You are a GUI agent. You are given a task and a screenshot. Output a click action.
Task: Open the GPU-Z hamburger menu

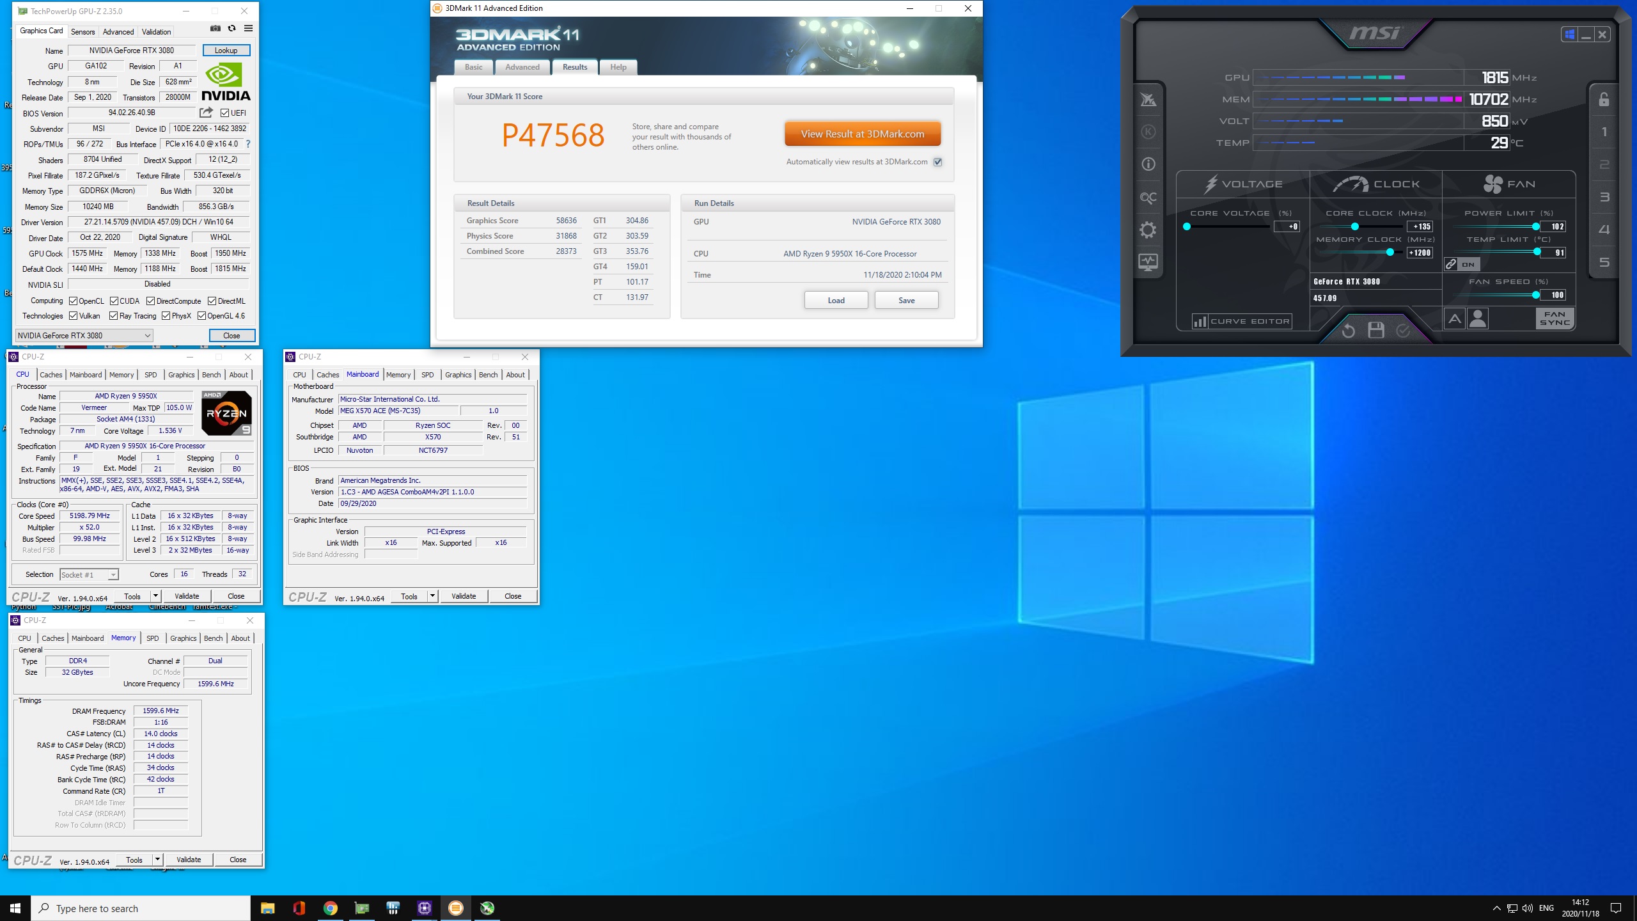point(248,28)
